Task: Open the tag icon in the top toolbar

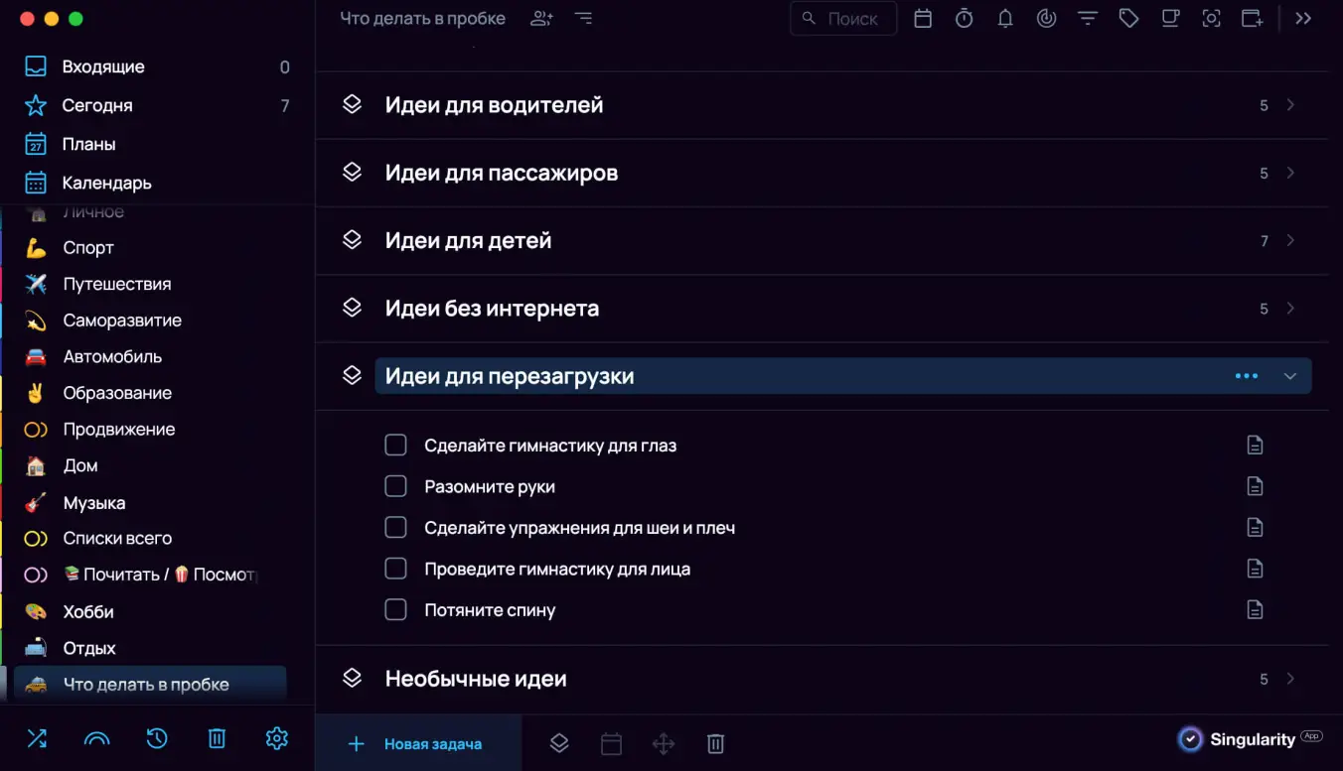Action: 1128,18
